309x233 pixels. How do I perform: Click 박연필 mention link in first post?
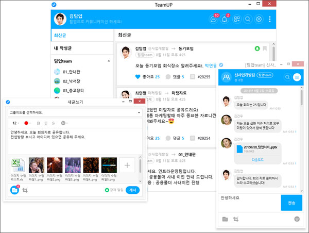click(211, 65)
